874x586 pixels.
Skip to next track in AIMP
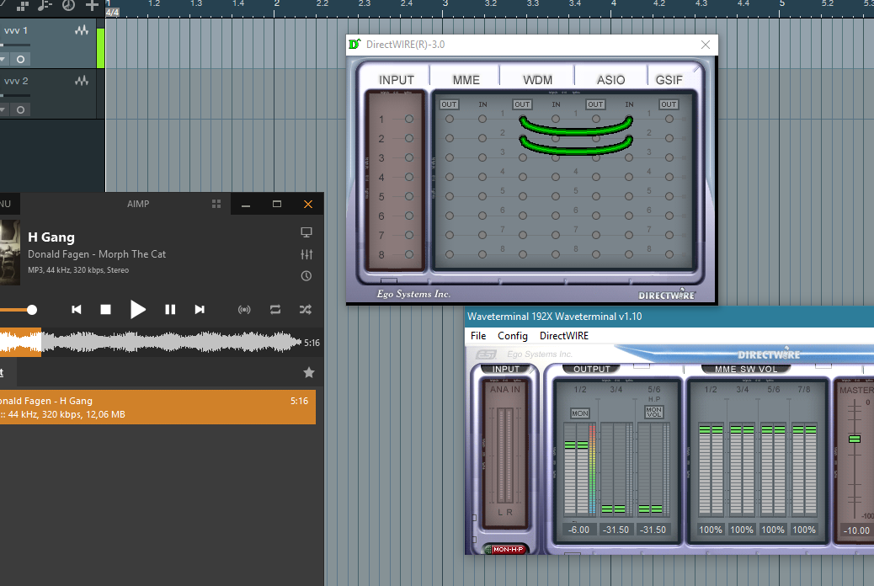tap(200, 310)
